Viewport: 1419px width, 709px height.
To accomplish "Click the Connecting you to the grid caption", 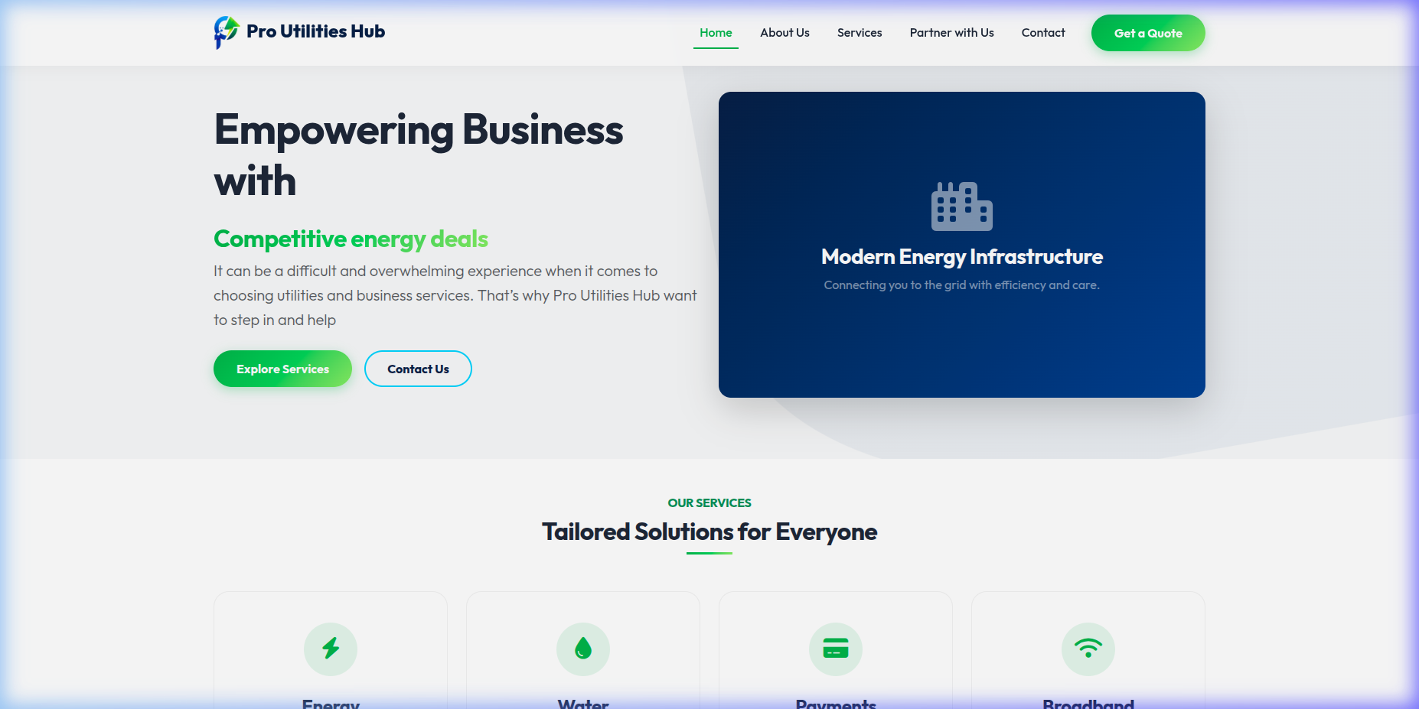I will point(962,285).
